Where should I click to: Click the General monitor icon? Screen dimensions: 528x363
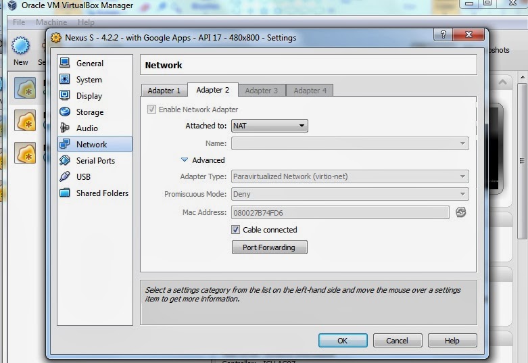[x=65, y=63]
